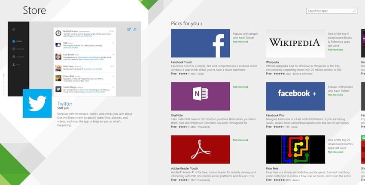Click the OneNote app name text
The width and height of the screenshot is (365, 185).
pyautogui.click(x=177, y=115)
